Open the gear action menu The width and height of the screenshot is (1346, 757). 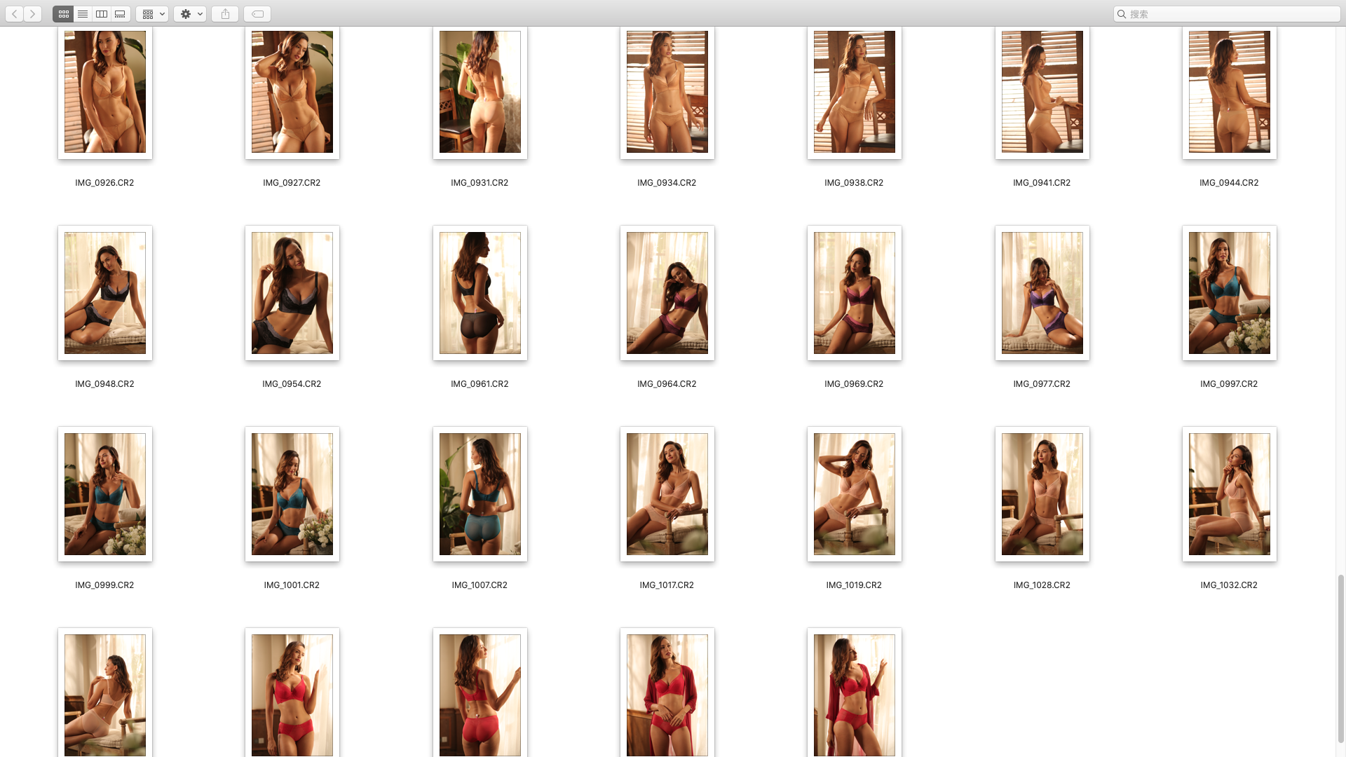[x=190, y=14]
